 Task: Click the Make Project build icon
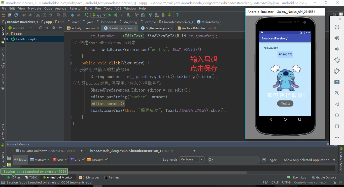coord(87,15)
